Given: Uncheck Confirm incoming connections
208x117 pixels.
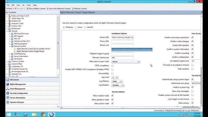Looking at the screenshot, I should coord(192,37).
